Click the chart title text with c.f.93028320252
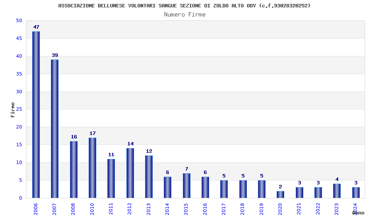Viewport: 369px width, 217px height. click(184, 6)
